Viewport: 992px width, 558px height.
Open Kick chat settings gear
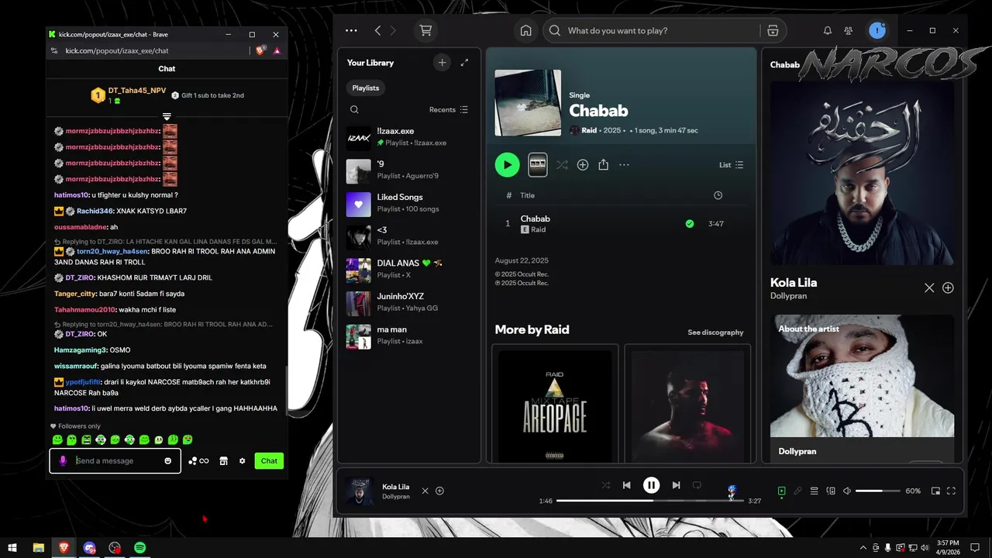coord(242,460)
